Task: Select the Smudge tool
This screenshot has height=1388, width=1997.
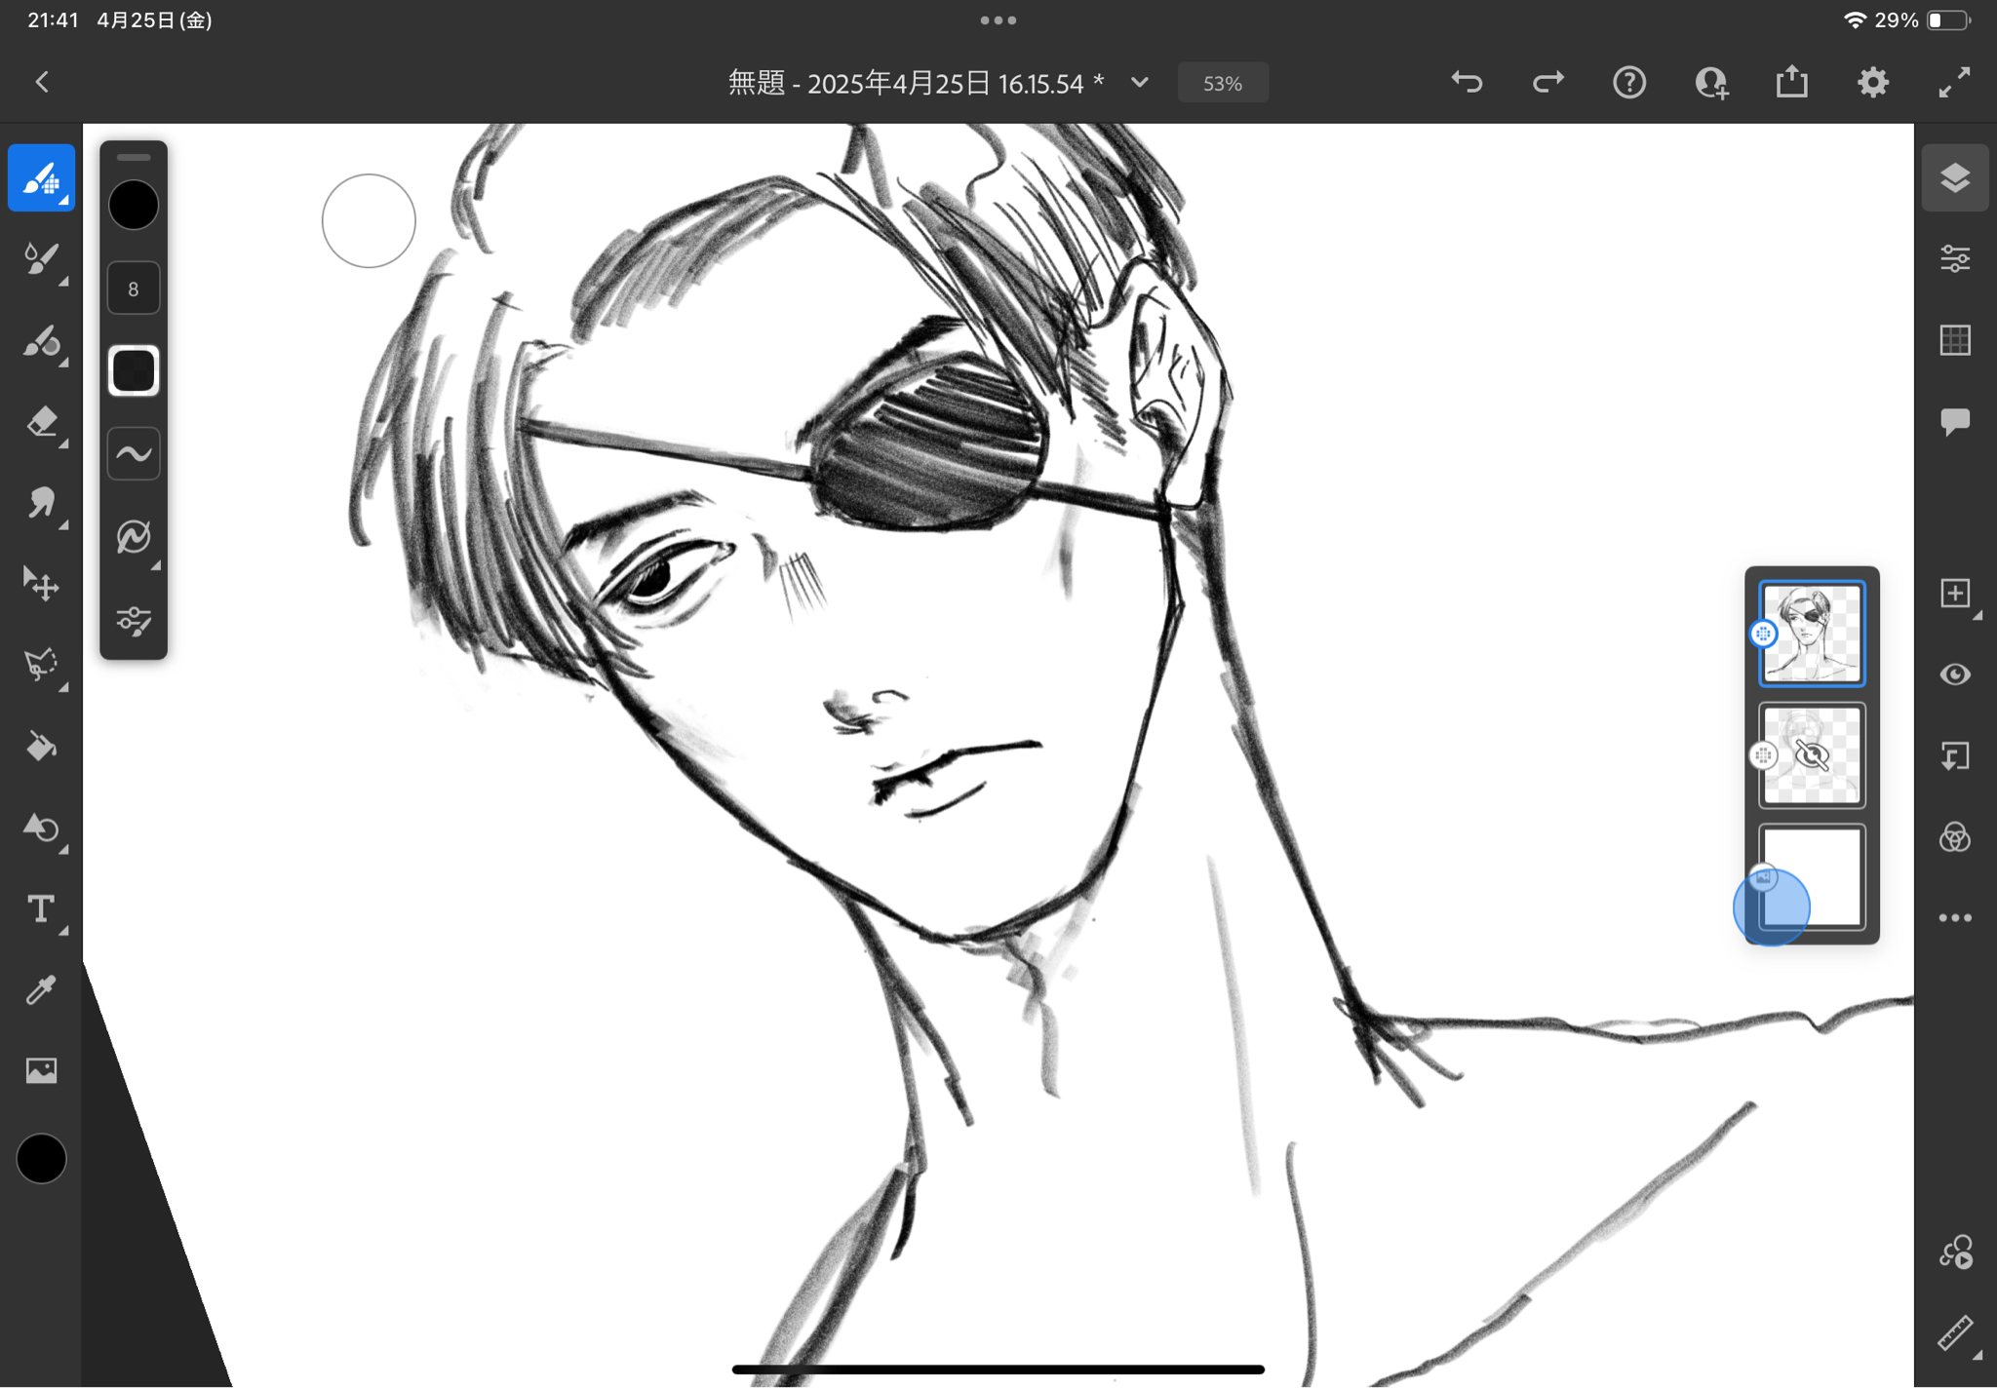Action: pyautogui.click(x=41, y=503)
